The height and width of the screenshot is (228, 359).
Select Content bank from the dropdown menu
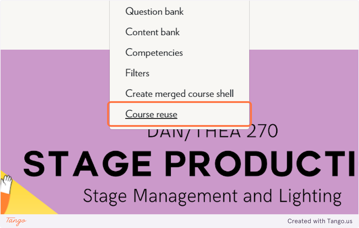click(152, 32)
